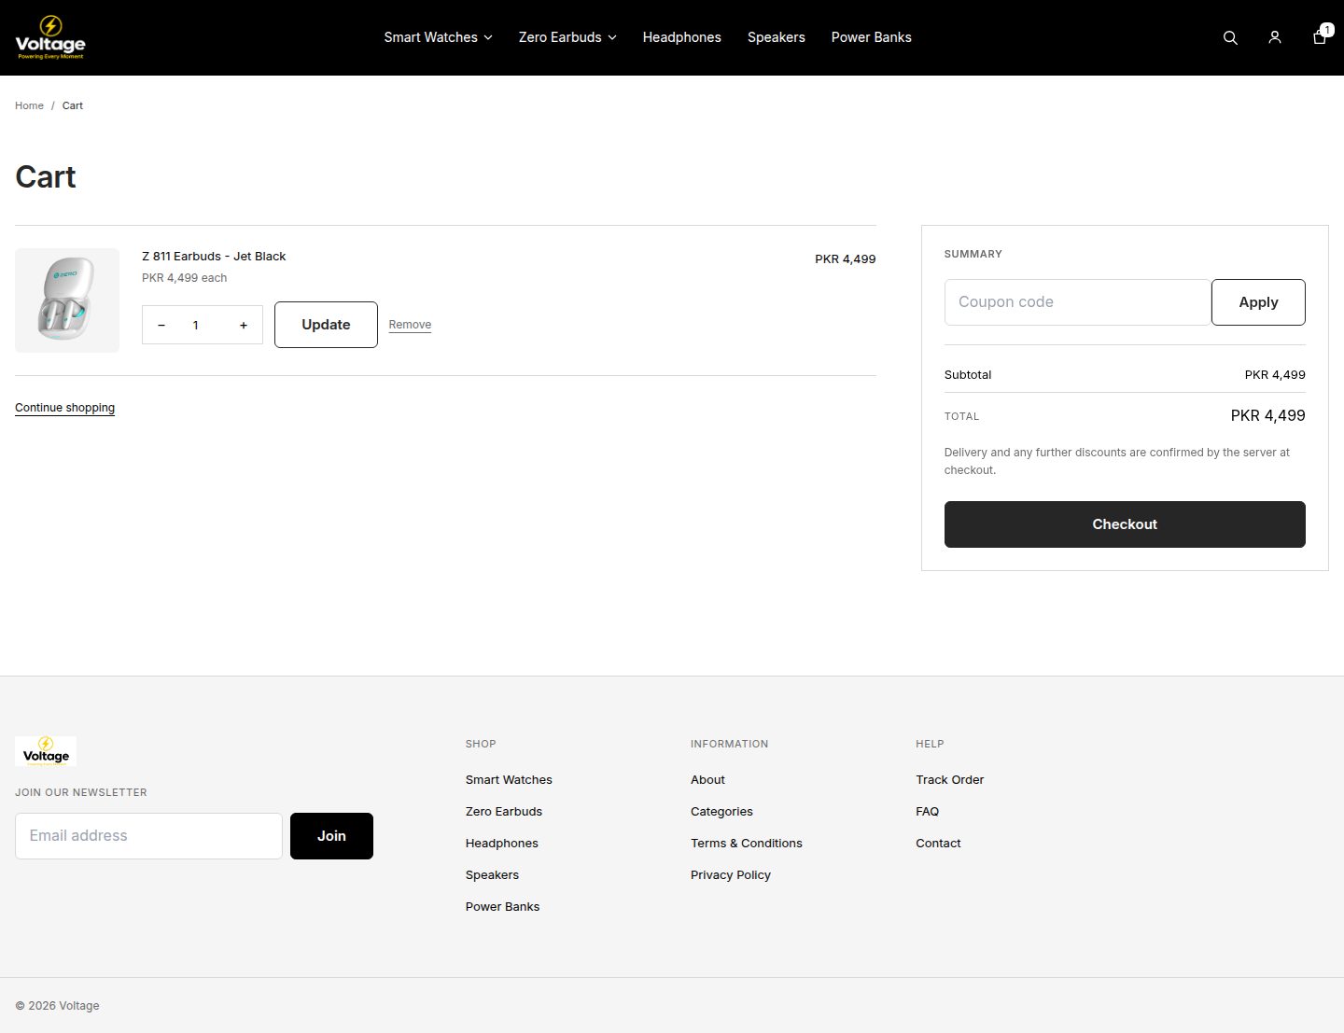Expand the Smart Watches dropdown menu
Image resolution: width=1344 pixels, height=1033 pixels.
438,37
